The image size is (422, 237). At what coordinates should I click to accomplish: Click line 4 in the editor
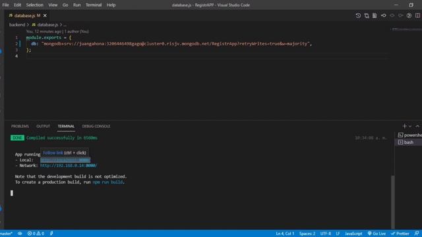pyautogui.click(x=207, y=56)
